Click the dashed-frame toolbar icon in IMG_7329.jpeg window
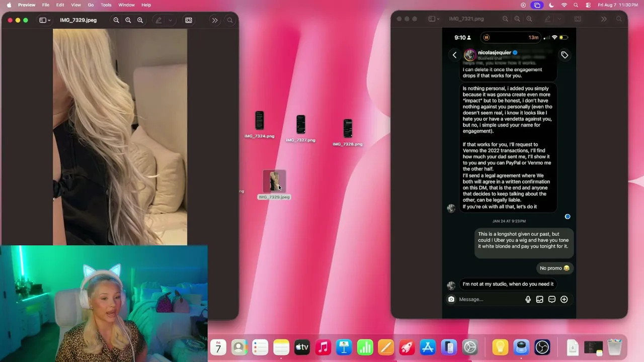 [x=189, y=20]
